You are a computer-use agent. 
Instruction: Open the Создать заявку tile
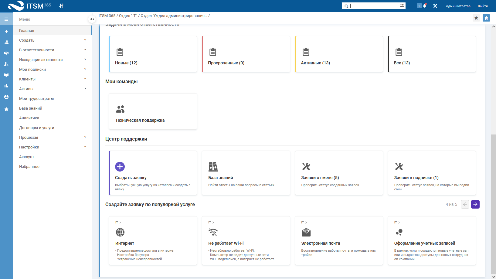(153, 173)
